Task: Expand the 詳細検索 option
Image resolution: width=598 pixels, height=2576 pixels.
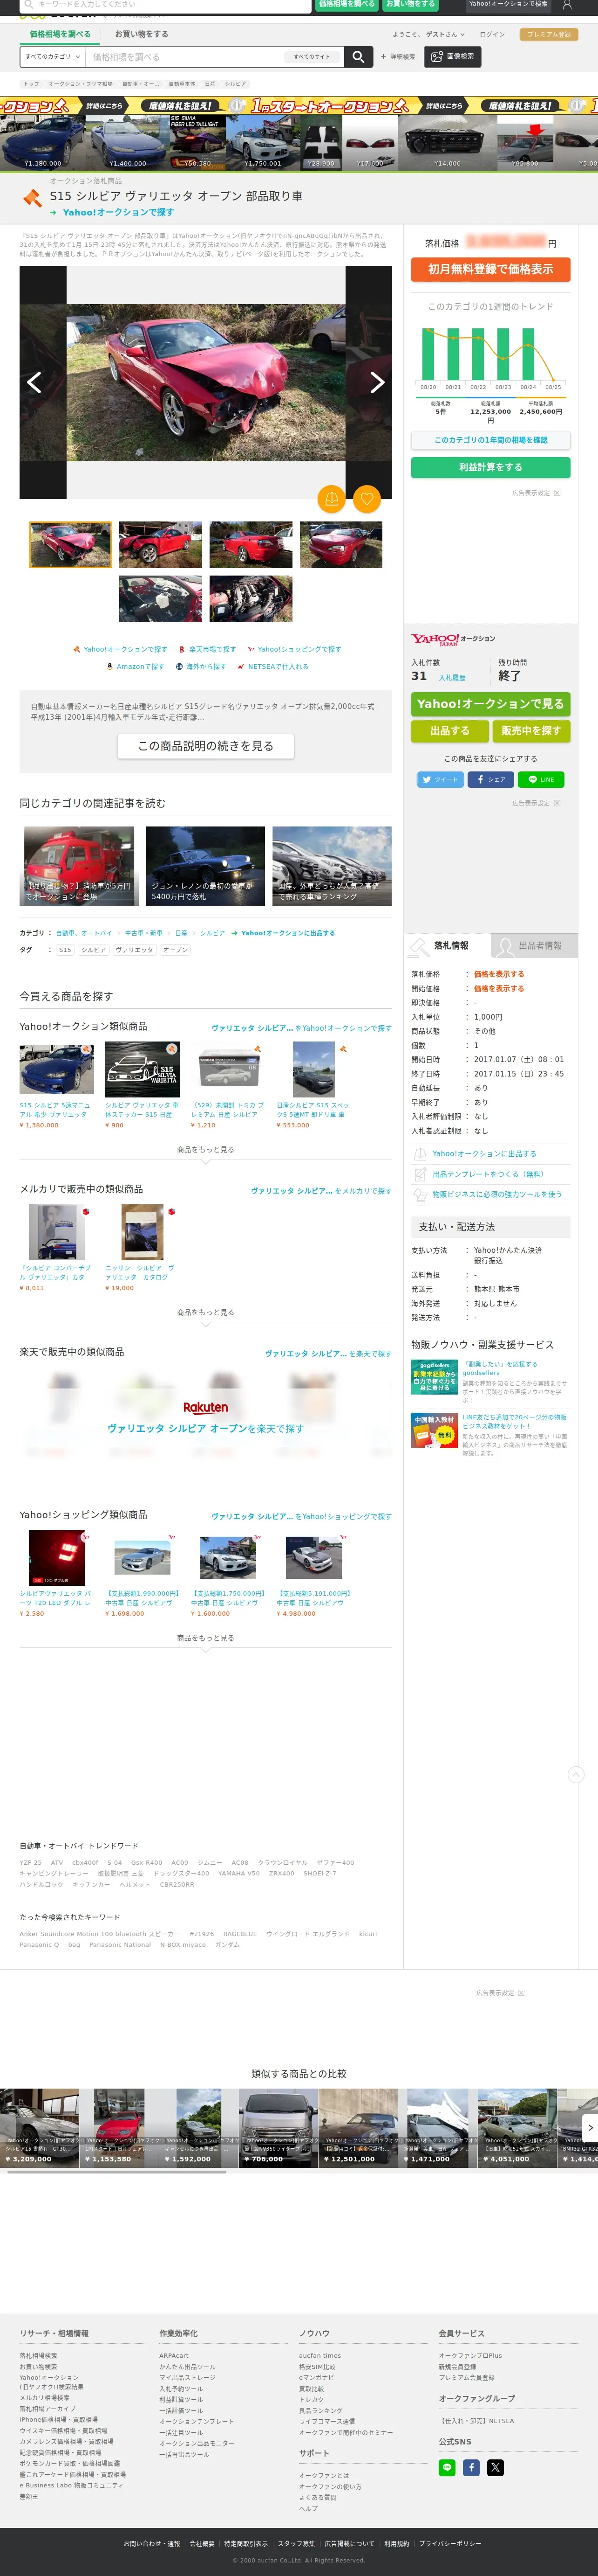Action: pyautogui.click(x=397, y=57)
